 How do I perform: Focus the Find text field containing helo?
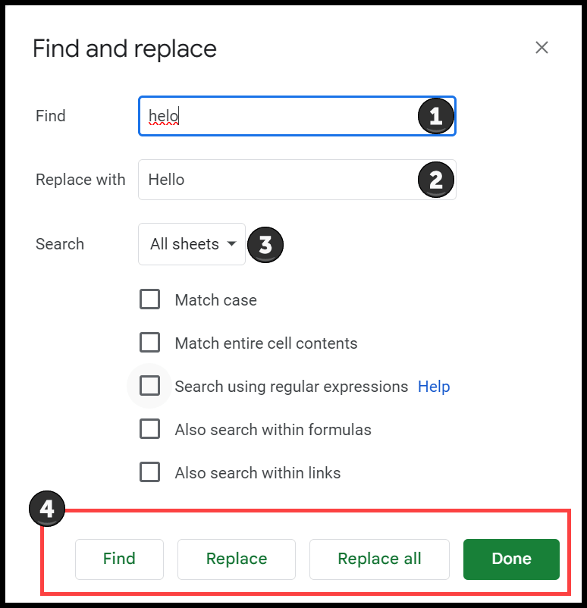click(297, 116)
